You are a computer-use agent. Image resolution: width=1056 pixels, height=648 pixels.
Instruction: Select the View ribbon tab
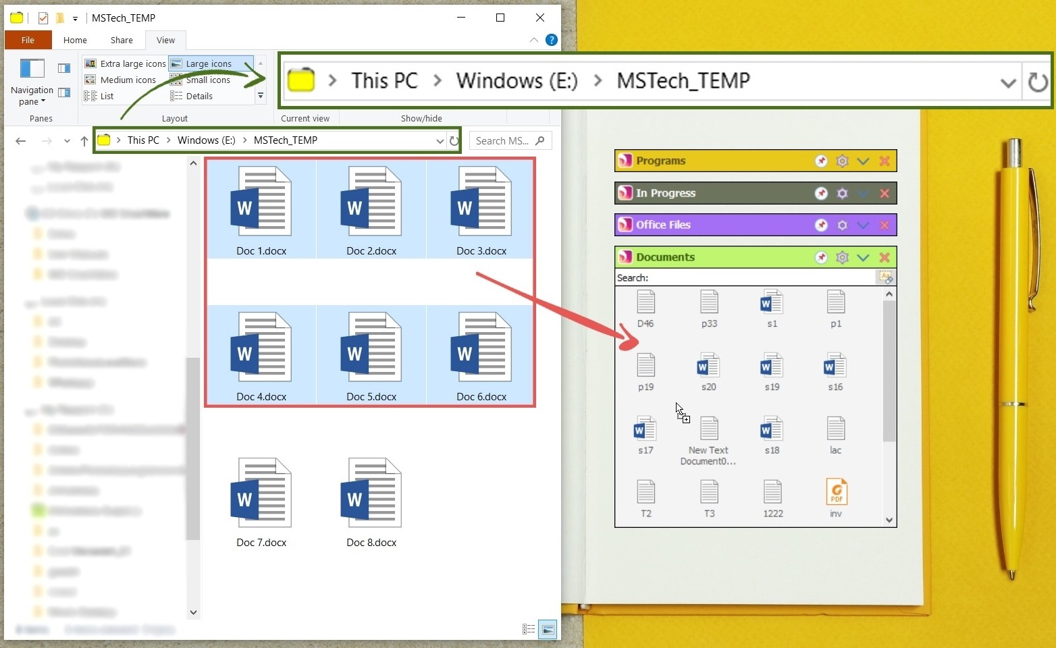tap(165, 40)
